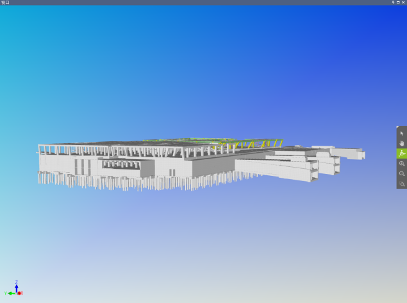Viewport: 407px width, 303px height.
Task: Activate the pan hand tool
Action: coord(402,143)
